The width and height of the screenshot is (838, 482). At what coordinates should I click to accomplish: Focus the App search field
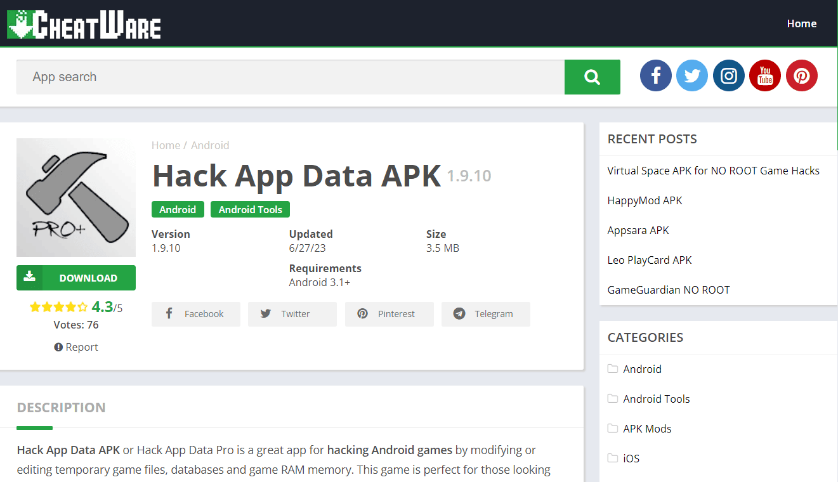291,77
